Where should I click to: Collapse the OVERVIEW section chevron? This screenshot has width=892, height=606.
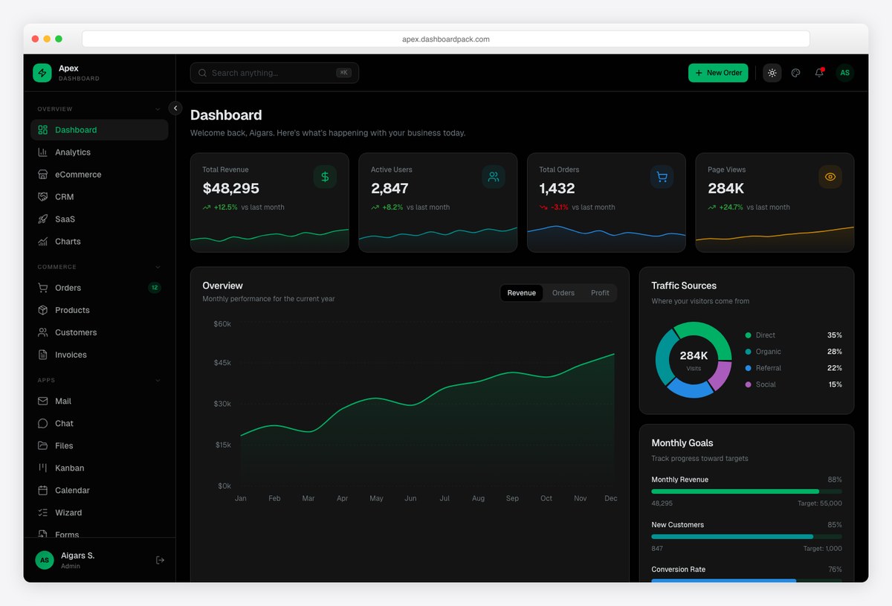(x=158, y=109)
